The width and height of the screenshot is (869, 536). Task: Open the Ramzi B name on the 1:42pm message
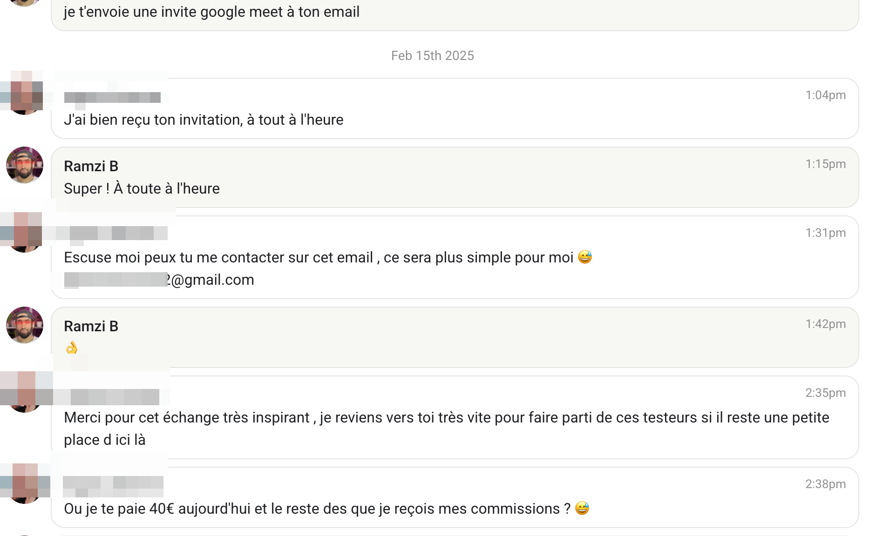91,326
